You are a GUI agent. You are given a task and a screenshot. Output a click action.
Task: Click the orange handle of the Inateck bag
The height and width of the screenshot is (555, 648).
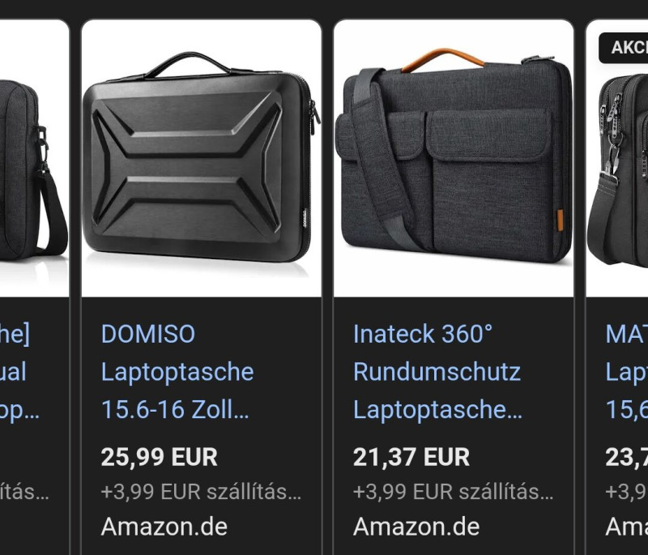coord(442,59)
